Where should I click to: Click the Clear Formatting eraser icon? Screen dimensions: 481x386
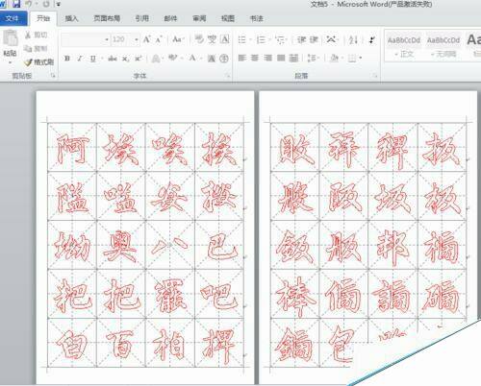click(199, 39)
